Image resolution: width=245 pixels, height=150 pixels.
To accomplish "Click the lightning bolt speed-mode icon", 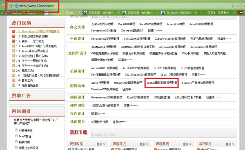I will point(233,6).
